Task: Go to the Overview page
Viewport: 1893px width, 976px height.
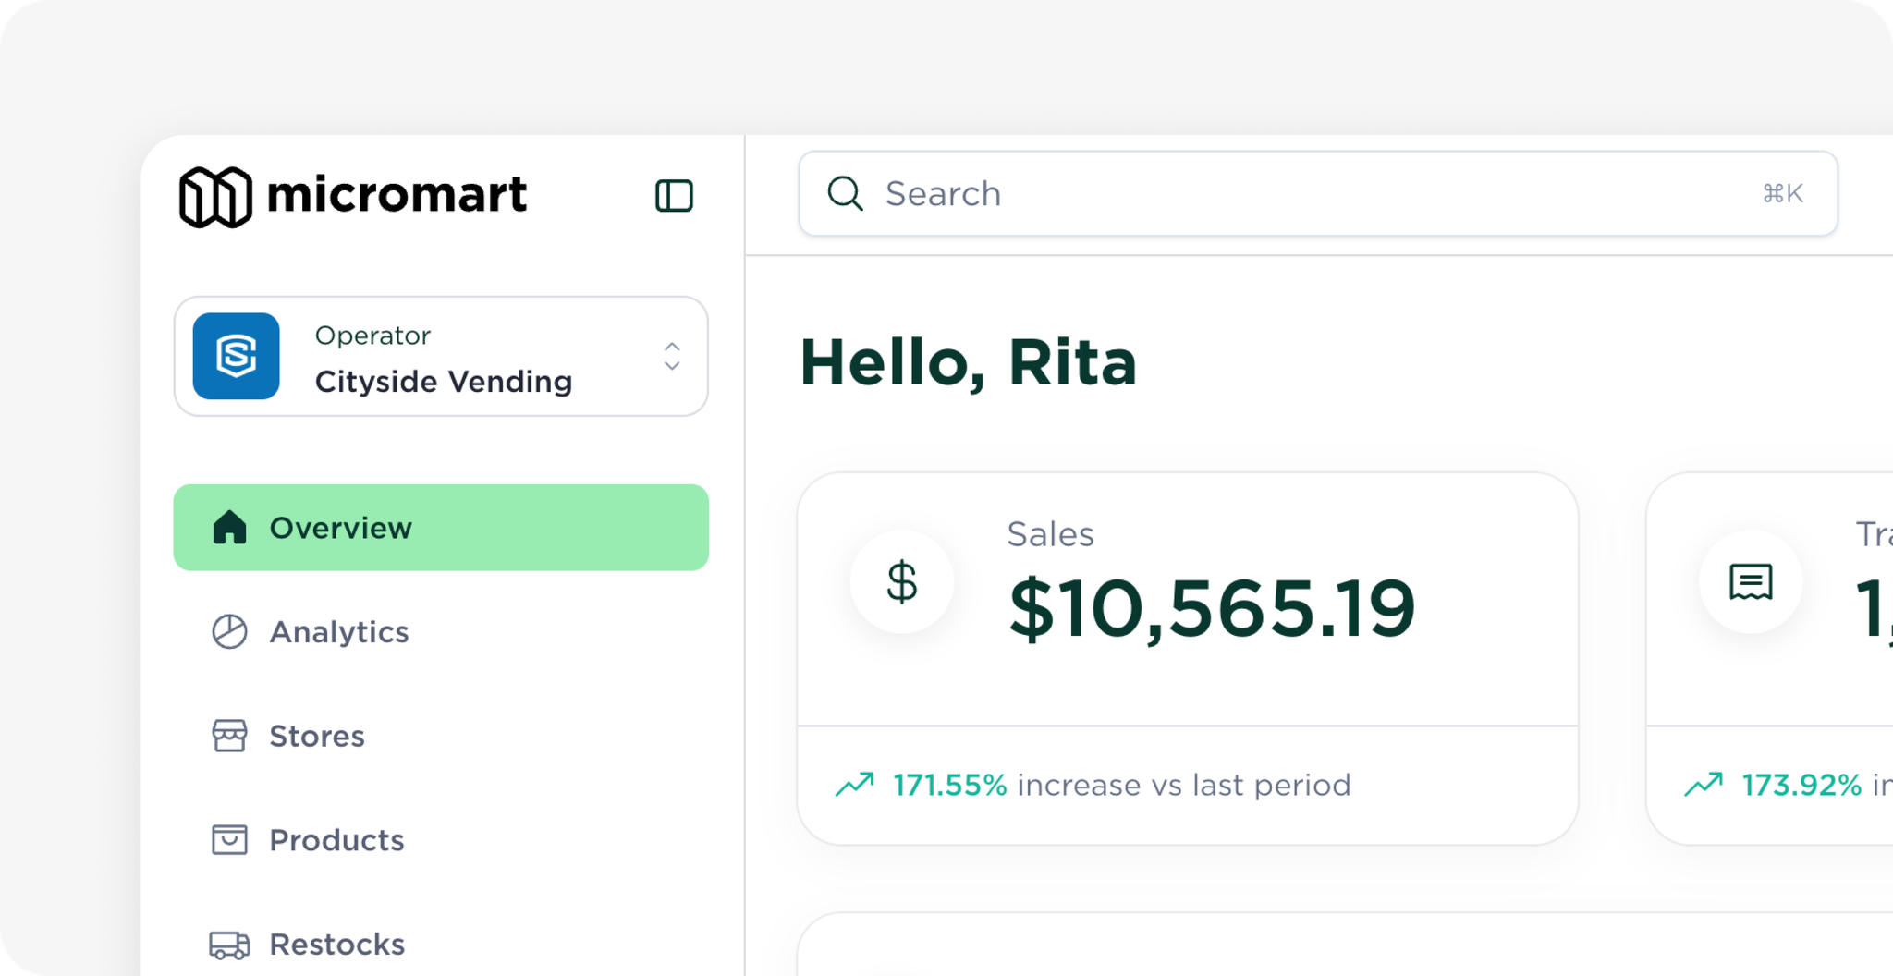Action: pos(441,527)
